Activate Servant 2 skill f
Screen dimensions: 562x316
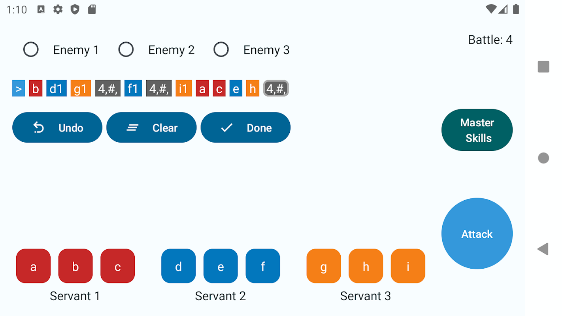tap(263, 266)
